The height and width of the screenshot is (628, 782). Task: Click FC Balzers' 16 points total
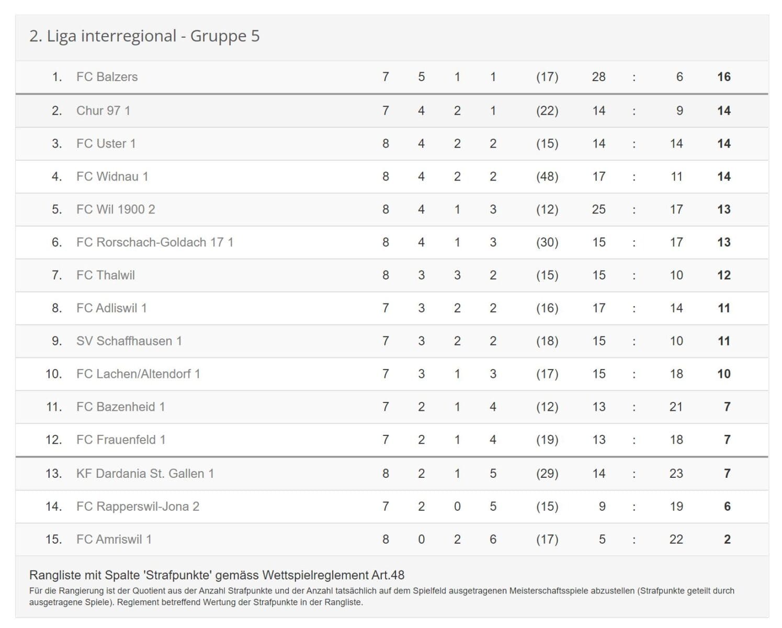[x=723, y=77]
